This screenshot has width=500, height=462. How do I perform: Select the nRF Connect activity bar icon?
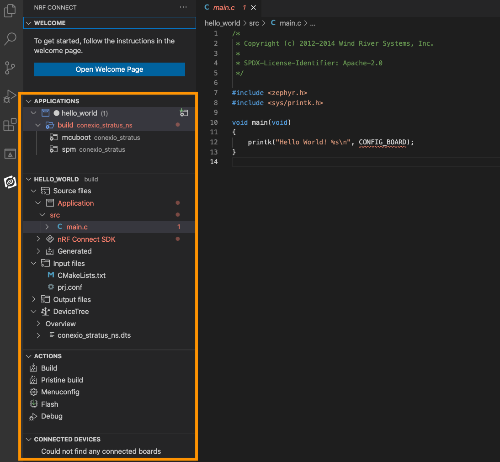[x=10, y=182]
